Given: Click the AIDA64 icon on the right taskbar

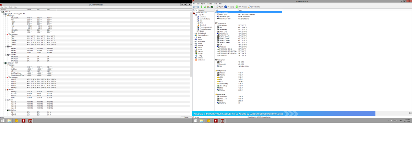Looking at the screenshot, I should [x=222, y=121].
